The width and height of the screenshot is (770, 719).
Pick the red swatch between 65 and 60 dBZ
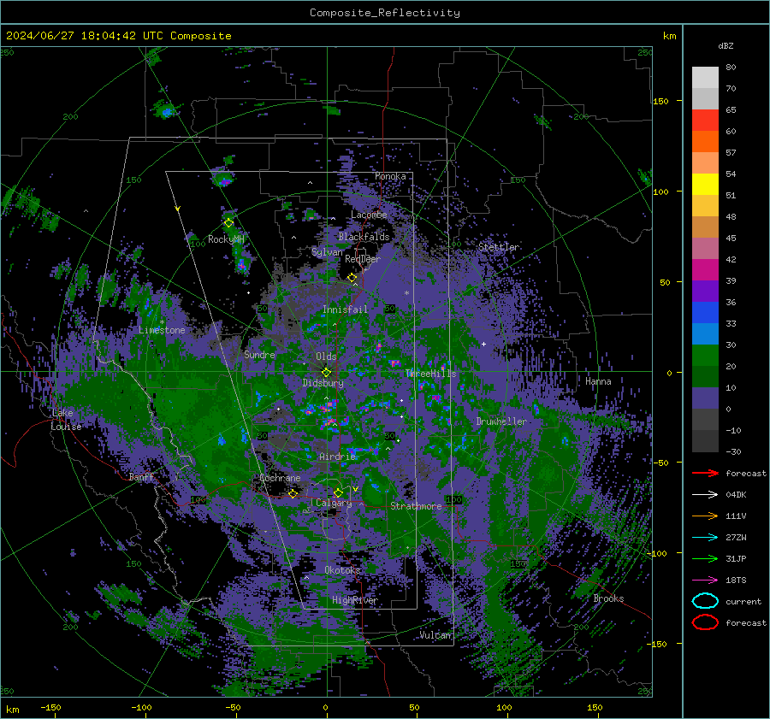coord(705,121)
